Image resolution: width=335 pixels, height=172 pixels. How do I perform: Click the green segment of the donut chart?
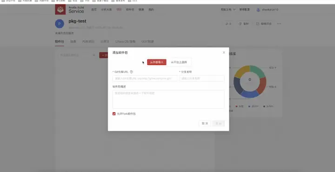258,71
